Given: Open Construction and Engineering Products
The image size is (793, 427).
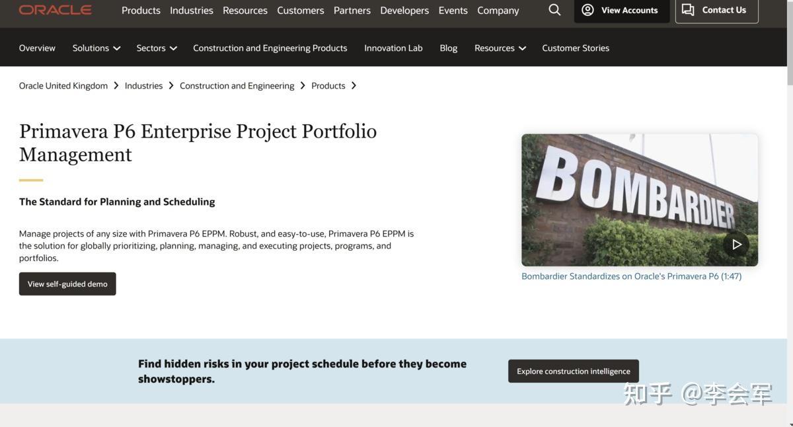Looking at the screenshot, I should [270, 48].
